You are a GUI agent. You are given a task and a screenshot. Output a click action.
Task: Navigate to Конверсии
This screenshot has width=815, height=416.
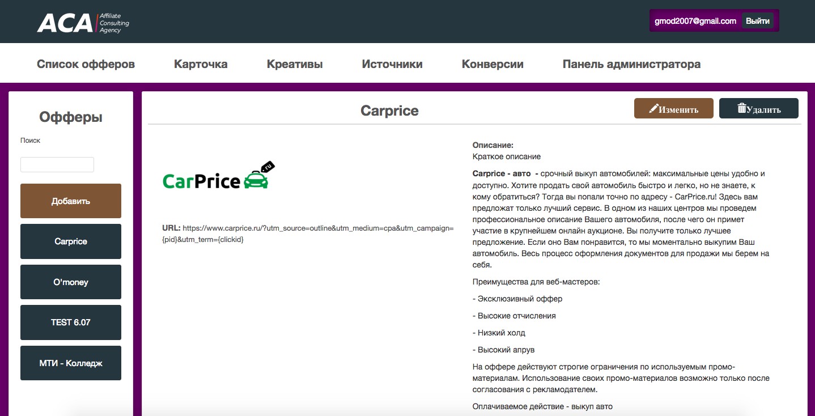click(x=493, y=64)
